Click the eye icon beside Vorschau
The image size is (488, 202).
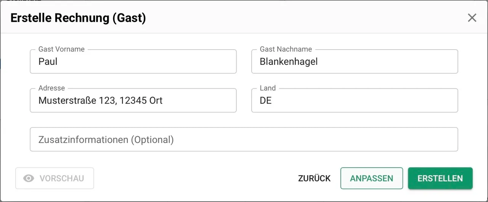tap(29, 178)
